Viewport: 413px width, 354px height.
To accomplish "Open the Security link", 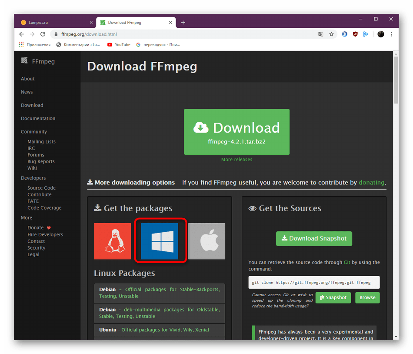I will point(37,247).
